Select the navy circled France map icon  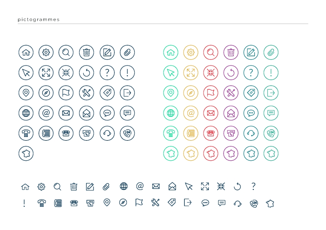coord(26,153)
